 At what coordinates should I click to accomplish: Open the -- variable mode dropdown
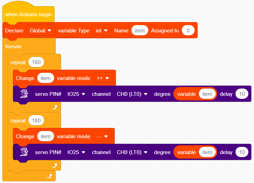102,136
